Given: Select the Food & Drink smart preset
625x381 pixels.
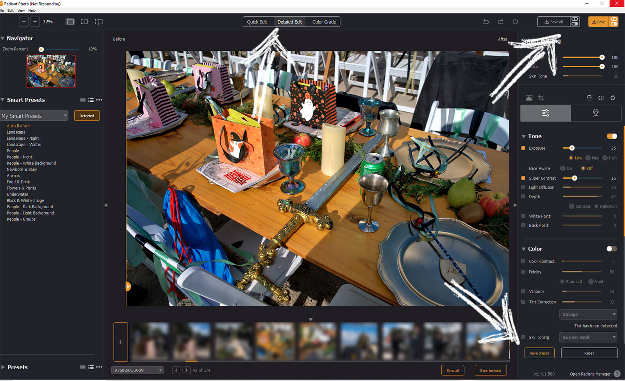Looking at the screenshot, I should (18, 182).
